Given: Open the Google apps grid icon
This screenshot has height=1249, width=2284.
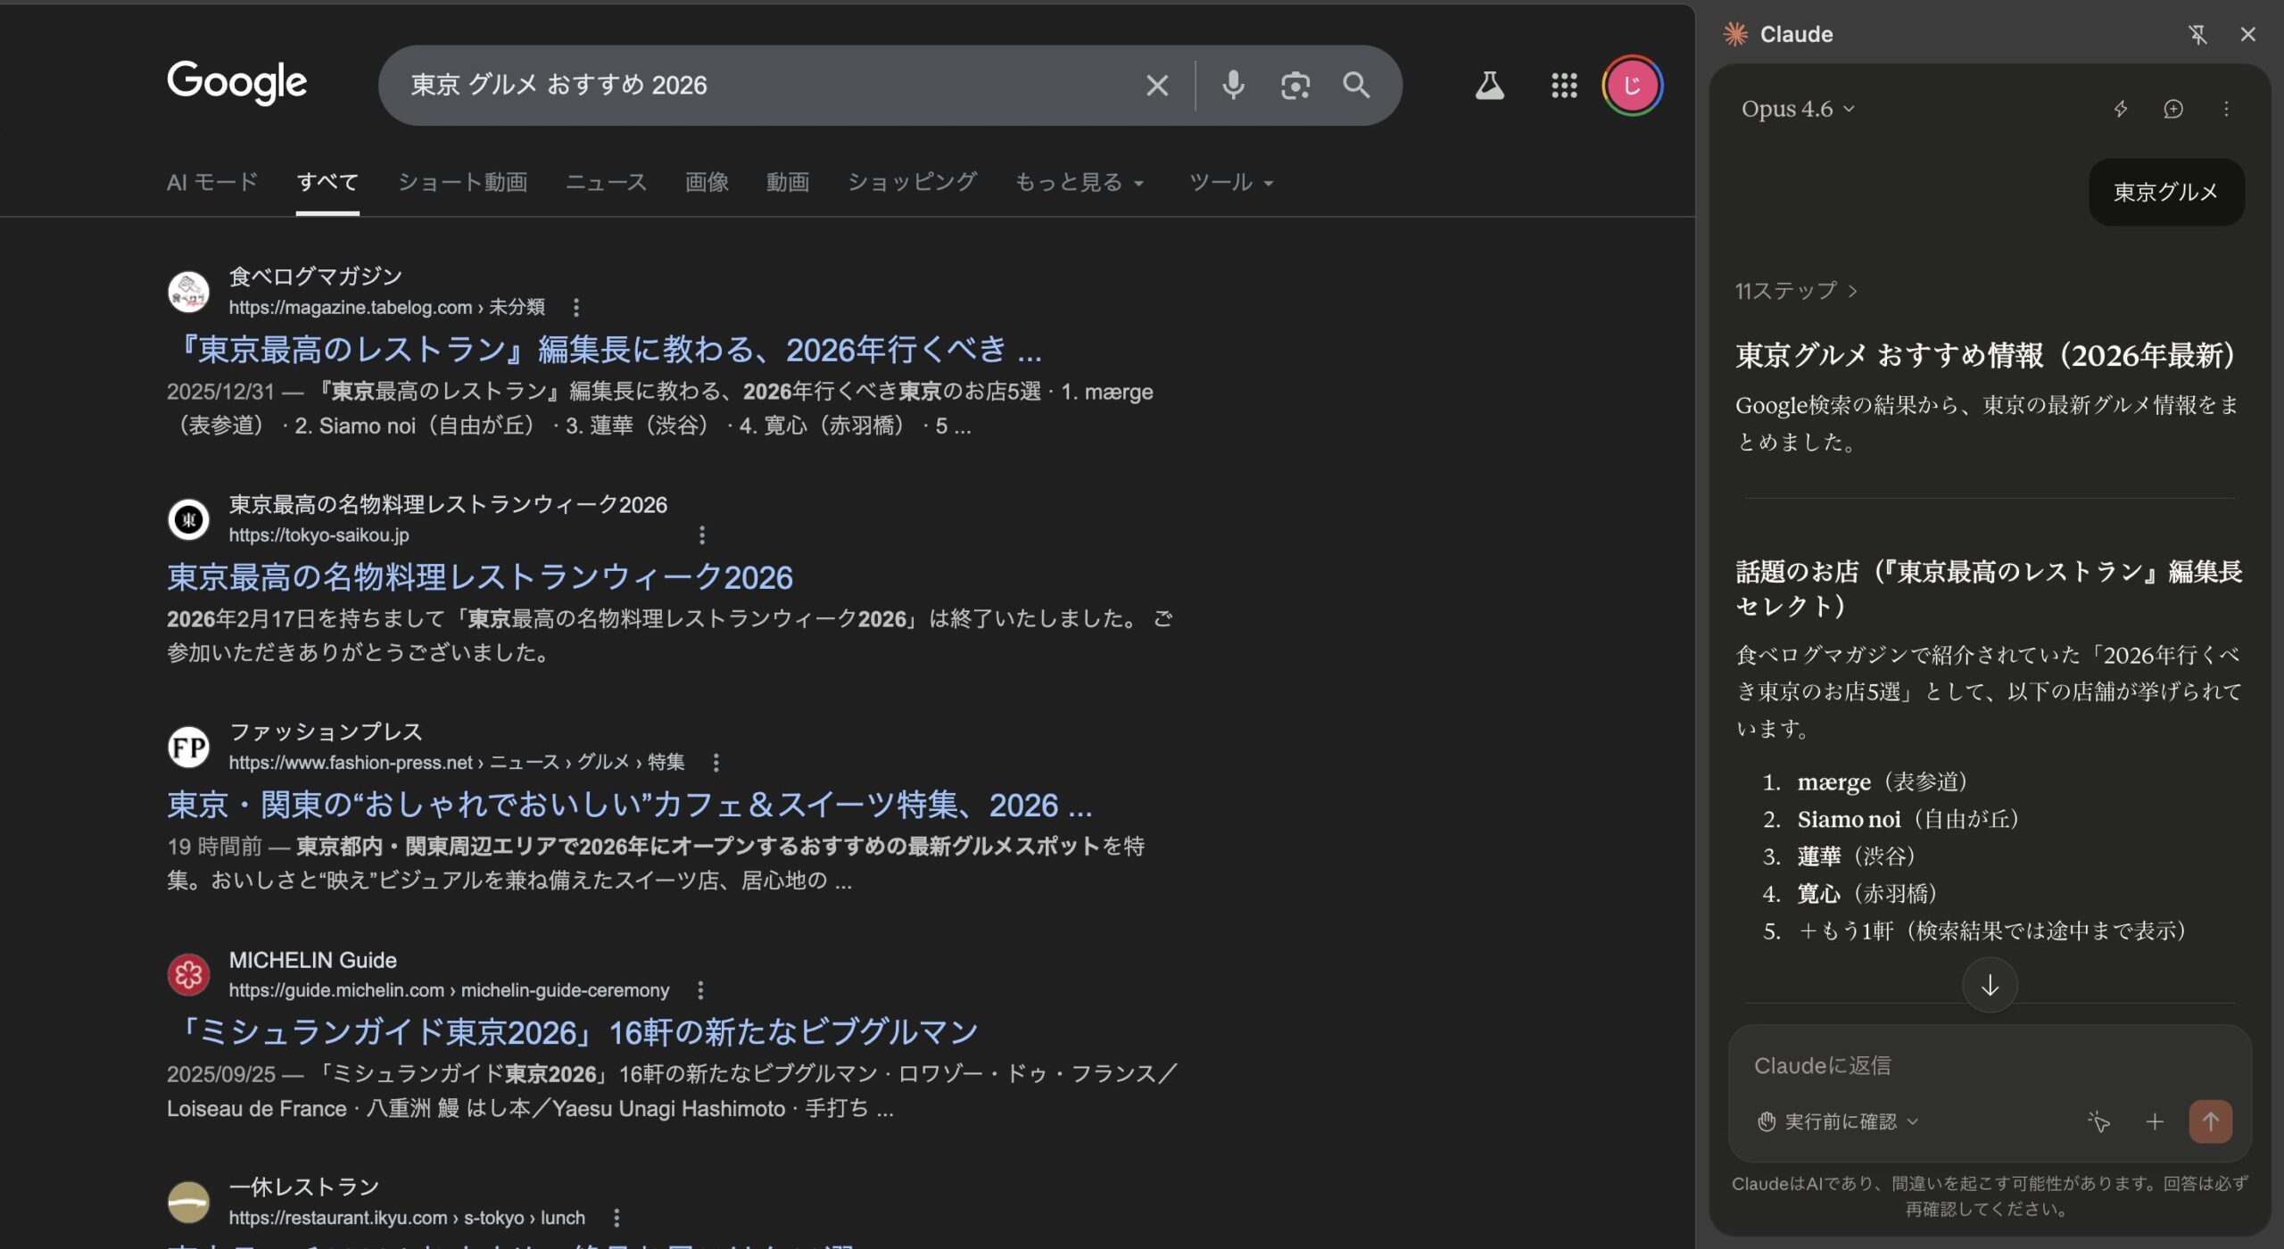Looking at the screenshot, I should pyautogui.click(x=1565, y=86).
